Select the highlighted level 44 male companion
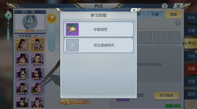 pyautogui.click(x=37, y=45)
